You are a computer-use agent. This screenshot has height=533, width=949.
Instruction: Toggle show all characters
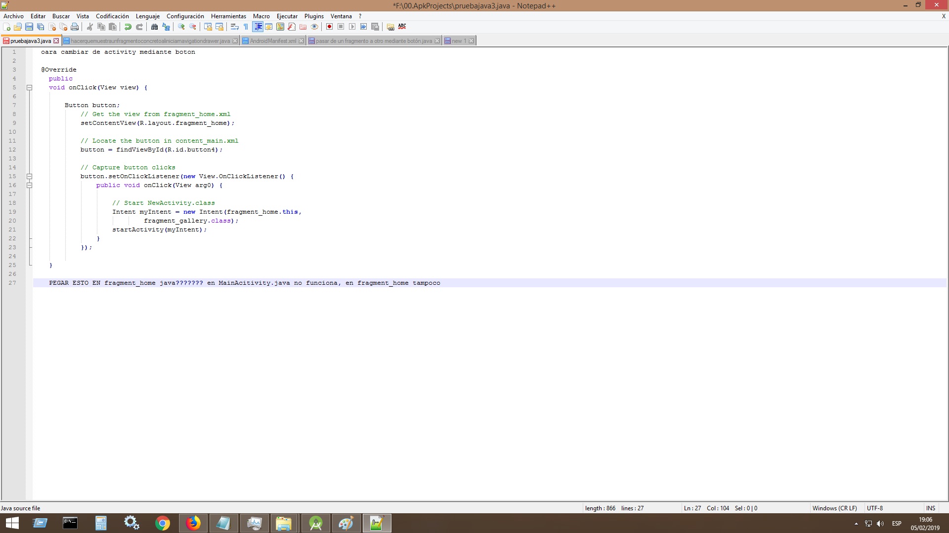pyautogui.click(x=246, y=27)
